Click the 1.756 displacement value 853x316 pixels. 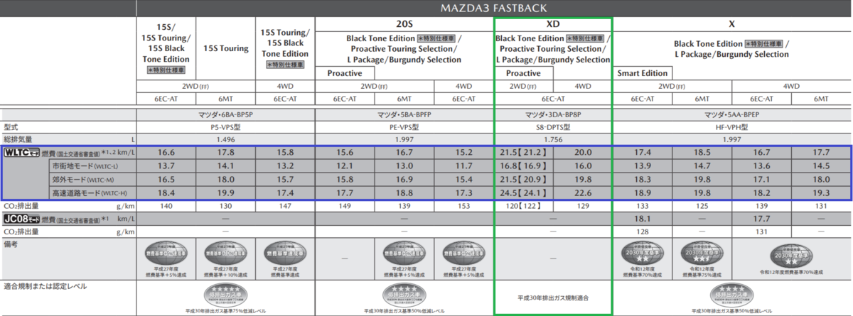point(553,140)
